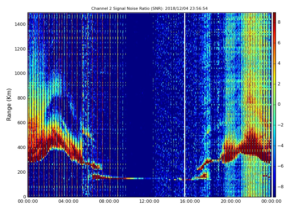The height and width of the screenshot is (218, 290).
Task: Click the colorbar value −6 label
Action: coord(280,166)
